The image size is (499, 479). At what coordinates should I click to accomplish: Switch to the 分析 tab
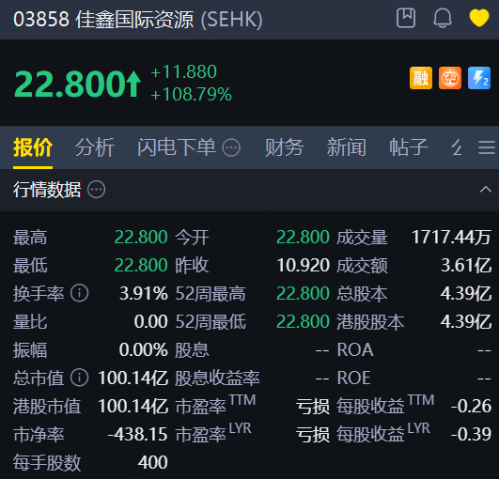(95, 147)
